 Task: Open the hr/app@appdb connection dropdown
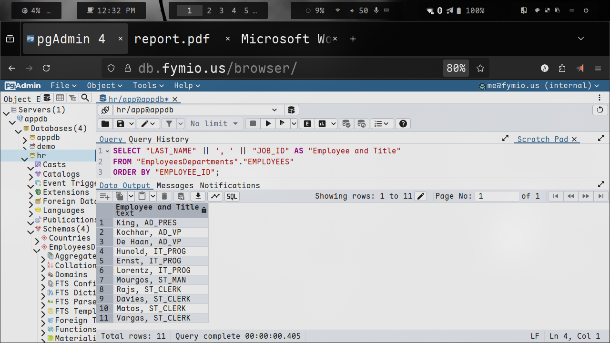274,110
